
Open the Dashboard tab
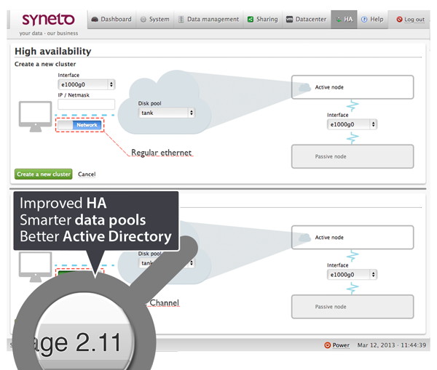point(111,20)
